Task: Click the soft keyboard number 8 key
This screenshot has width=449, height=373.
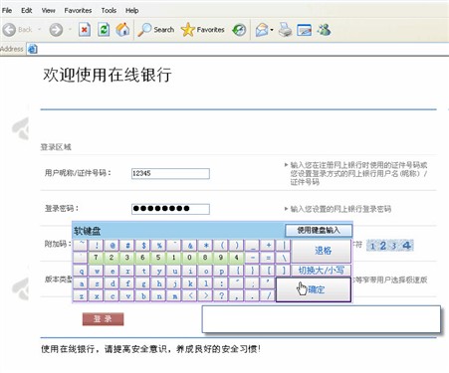Action: (205, 258)
